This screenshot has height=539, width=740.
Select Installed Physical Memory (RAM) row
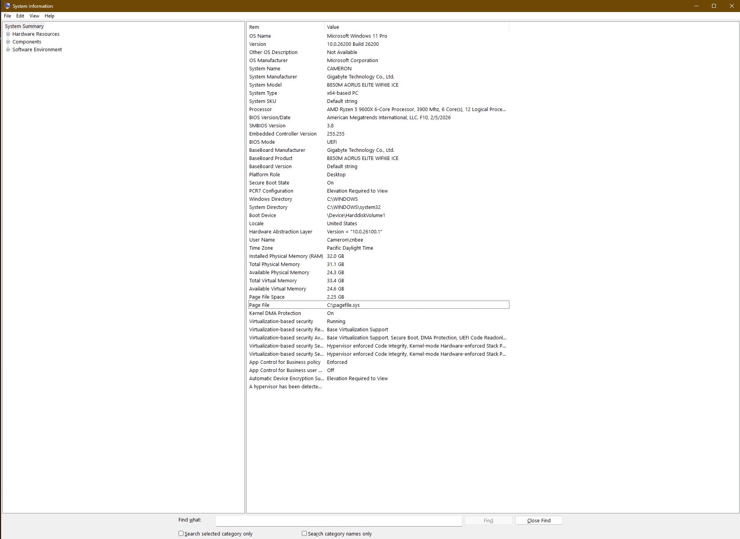click(x=378, y=256)
